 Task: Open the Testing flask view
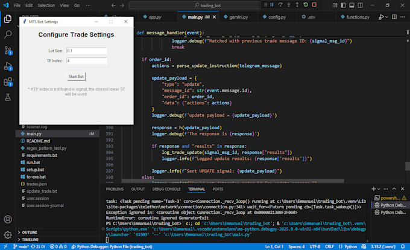point(8,97)
